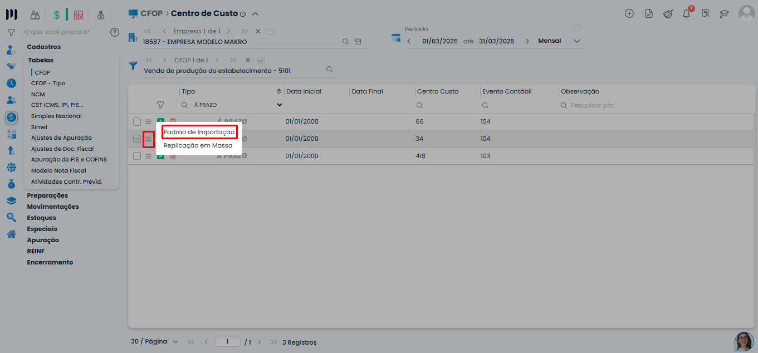Click the sidebar filter funnel beside search box
The height and width of the screenshot is (353, 758).
pos(11,32)
